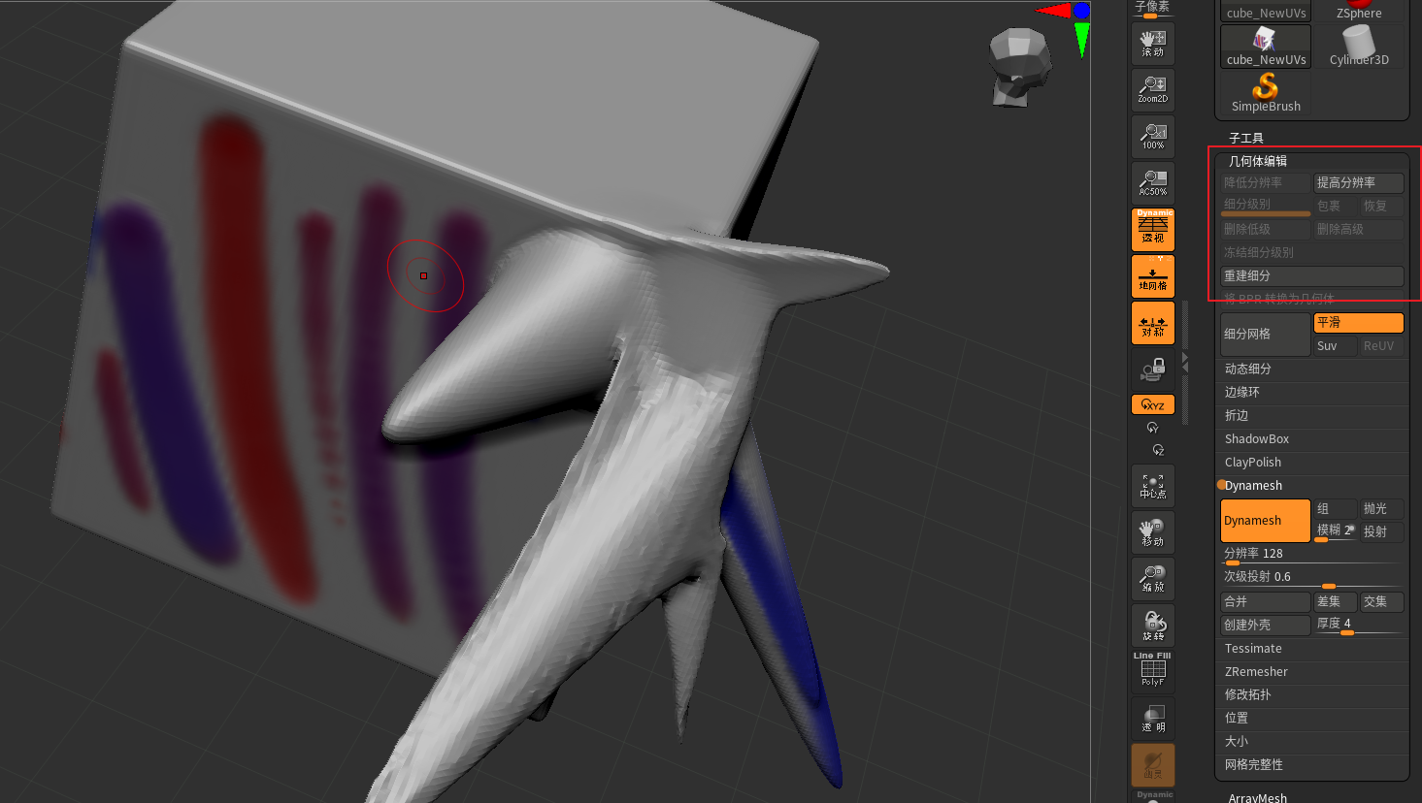Toggle the 地网格 floor grid
Screen dimensions: 1422x803
click(x=1152, y=275)
